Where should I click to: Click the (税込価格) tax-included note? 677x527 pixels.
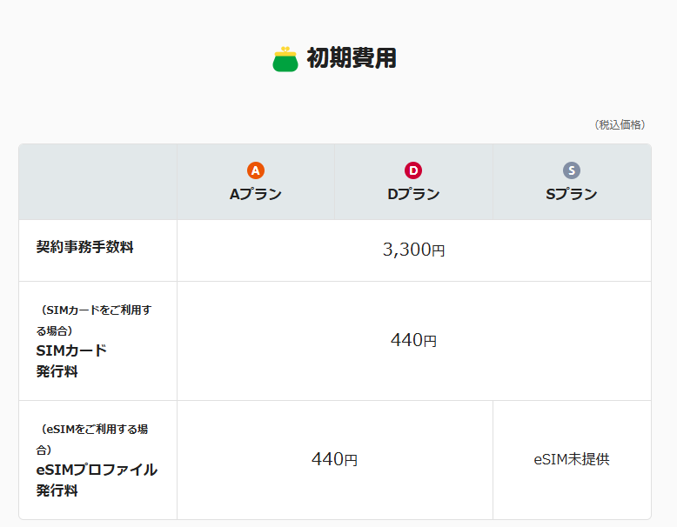(x=620, y=125)
